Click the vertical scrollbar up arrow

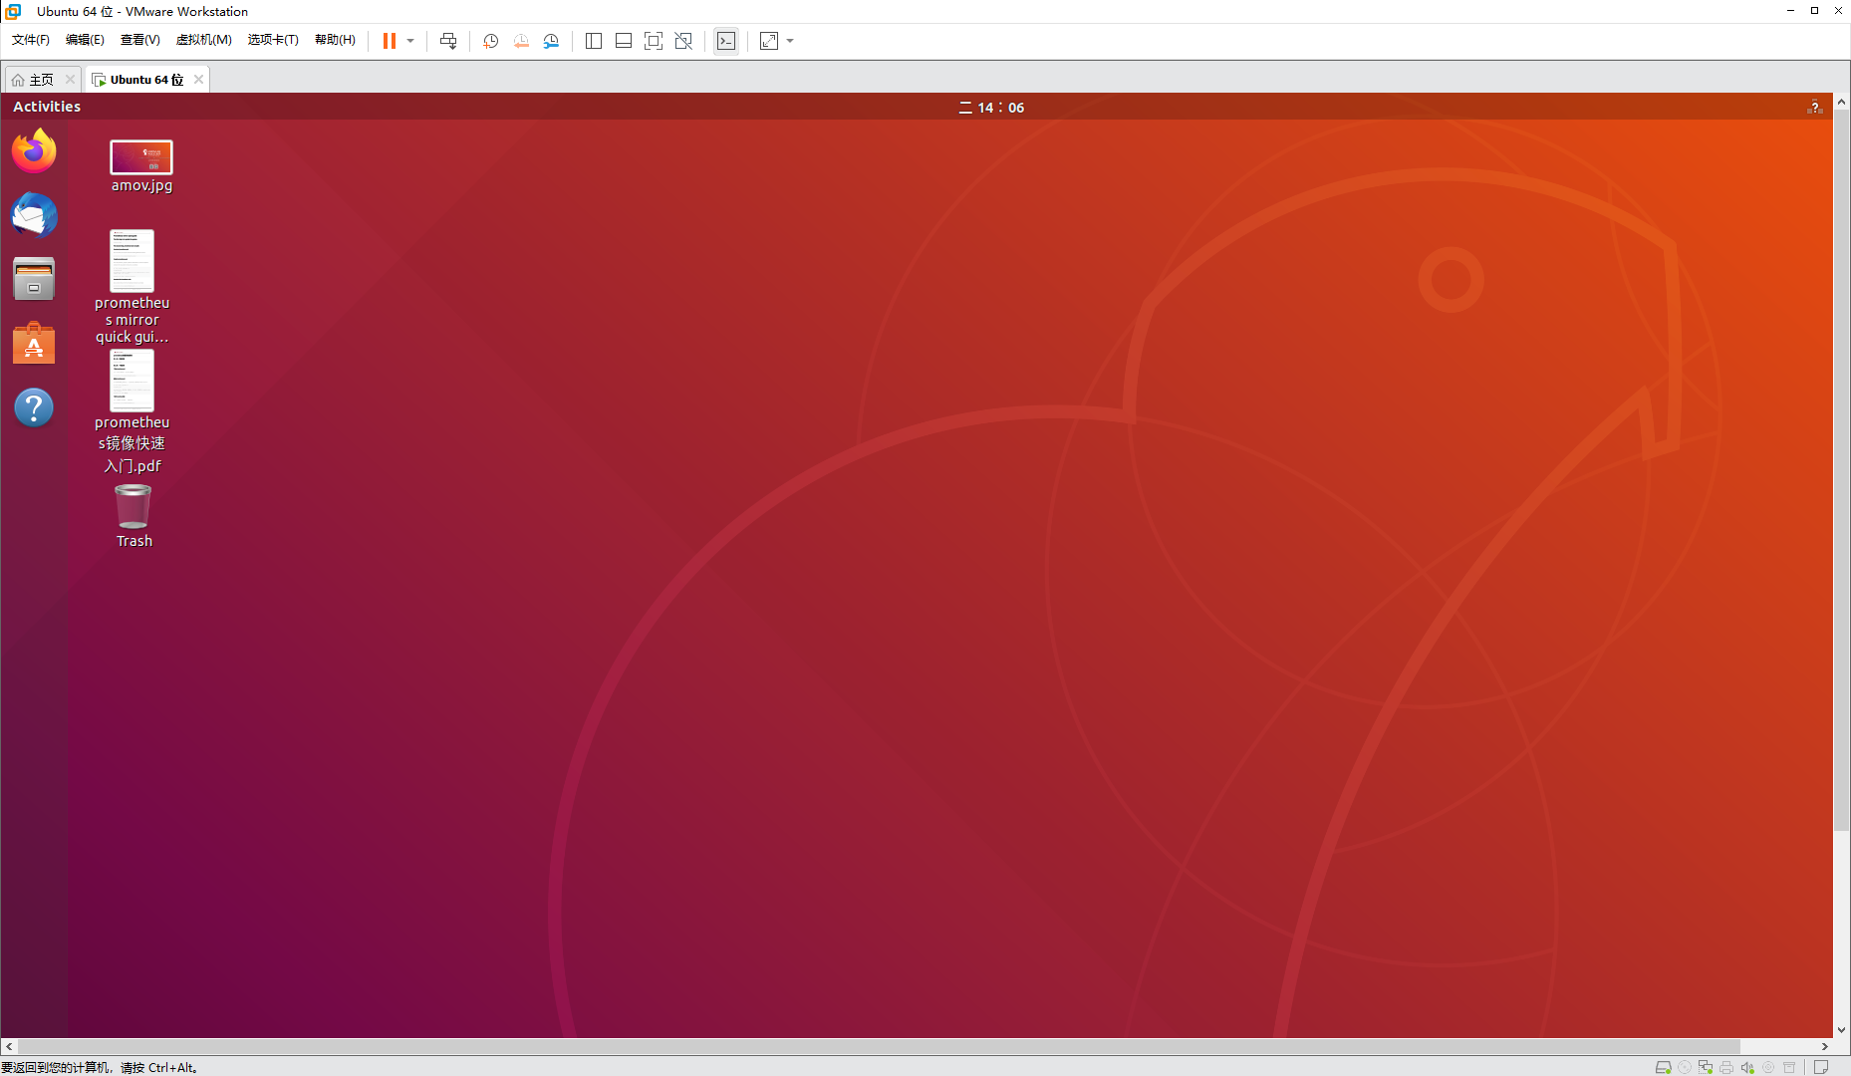pos(1842,102)
